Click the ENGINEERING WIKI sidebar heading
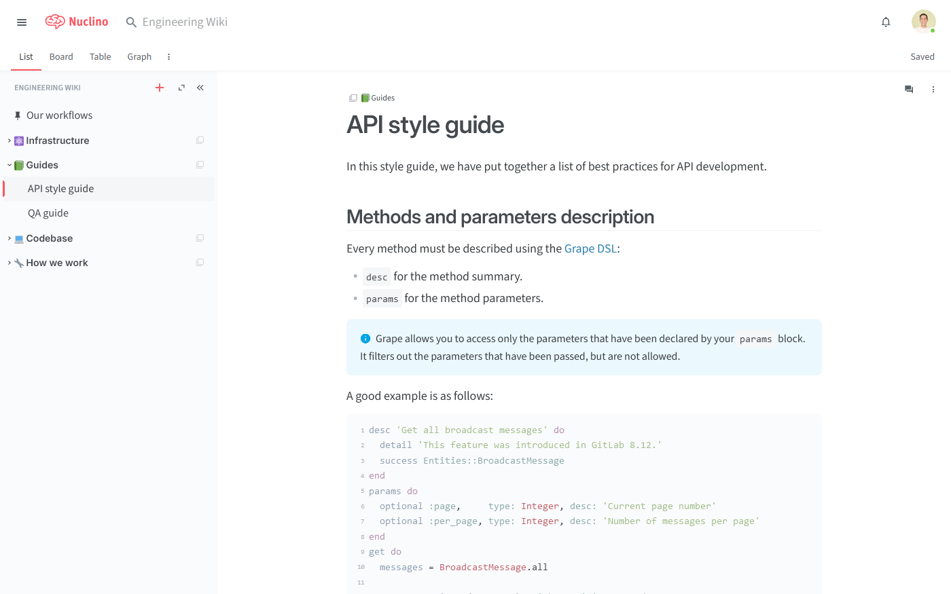 coord(48,88)
